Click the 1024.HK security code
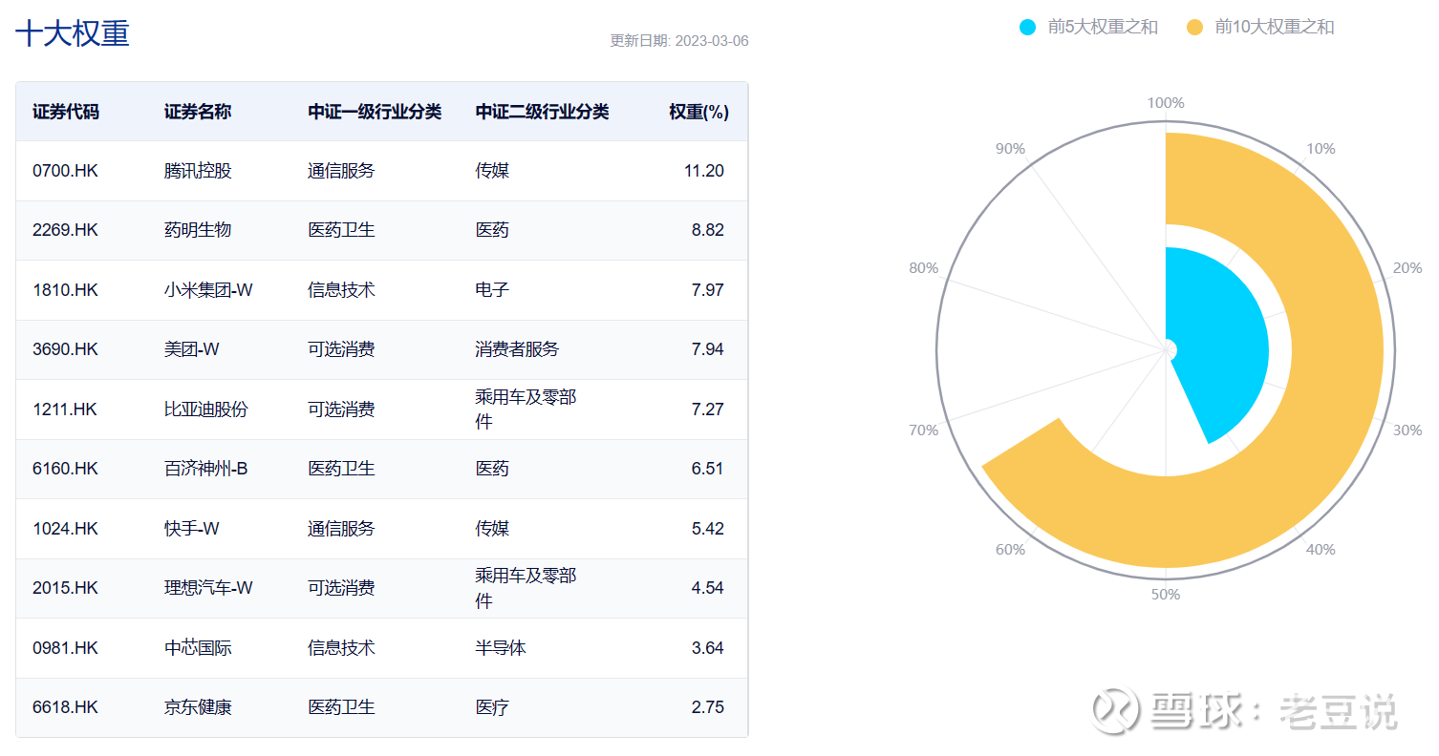 [x=65, y=529]
